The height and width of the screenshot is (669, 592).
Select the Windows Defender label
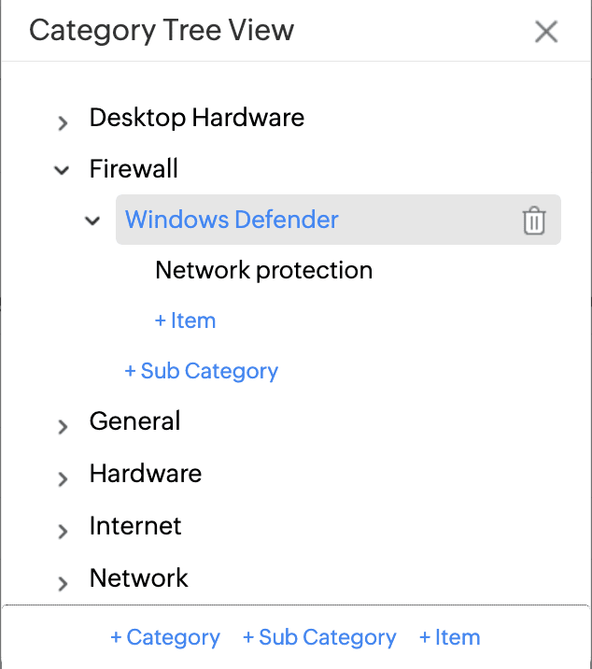tap(232, 221)
